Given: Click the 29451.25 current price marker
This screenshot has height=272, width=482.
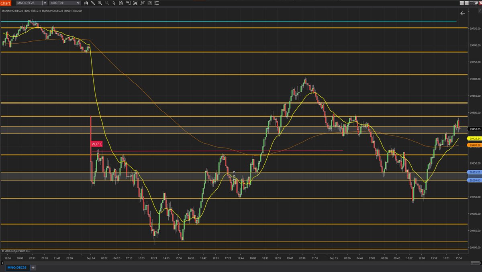Looking at the screenshot, I should [475, 129].
